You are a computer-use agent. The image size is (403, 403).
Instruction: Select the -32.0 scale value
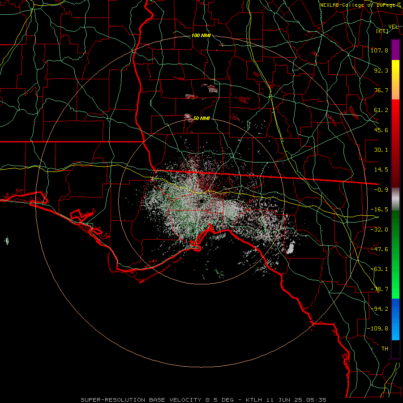pyautogui.click(x=379, y=229)
